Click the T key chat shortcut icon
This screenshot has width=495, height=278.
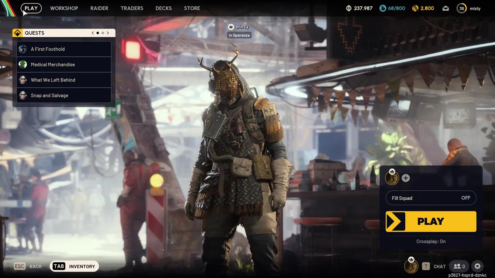(426, 266)
